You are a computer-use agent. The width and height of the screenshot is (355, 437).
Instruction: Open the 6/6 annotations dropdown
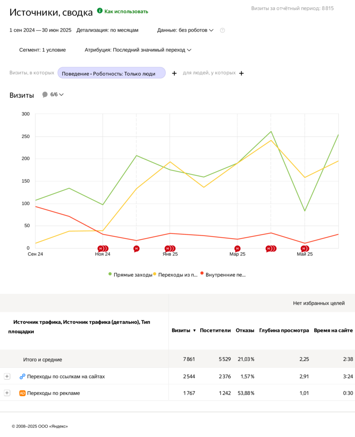coord(57,95)
